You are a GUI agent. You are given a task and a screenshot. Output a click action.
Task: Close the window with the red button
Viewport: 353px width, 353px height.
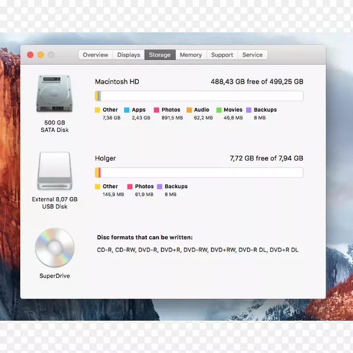30,55
